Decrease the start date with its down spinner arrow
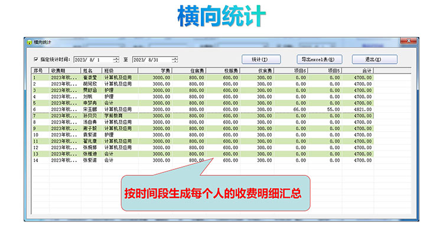 tap(116, 61)
